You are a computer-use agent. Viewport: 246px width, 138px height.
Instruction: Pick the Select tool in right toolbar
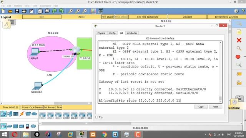pos(239,24)
